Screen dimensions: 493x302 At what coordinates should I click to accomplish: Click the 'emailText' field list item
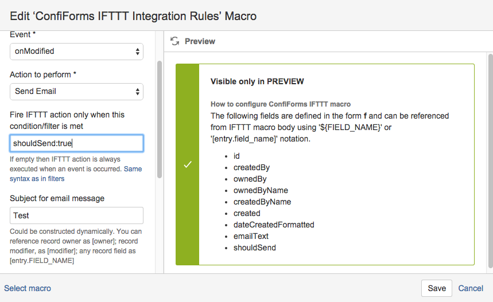pos(251,237)
